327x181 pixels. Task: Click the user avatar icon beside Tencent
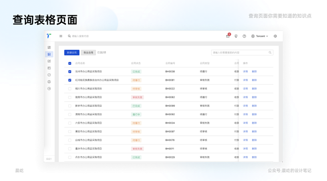point(253,36)
